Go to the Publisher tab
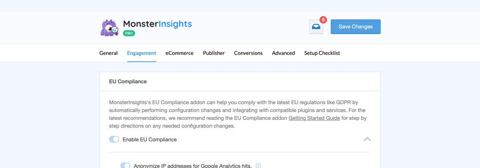Image resolution: width=480 pixels, height=168 pixels. pyautogui.click(x=214, y=53)
